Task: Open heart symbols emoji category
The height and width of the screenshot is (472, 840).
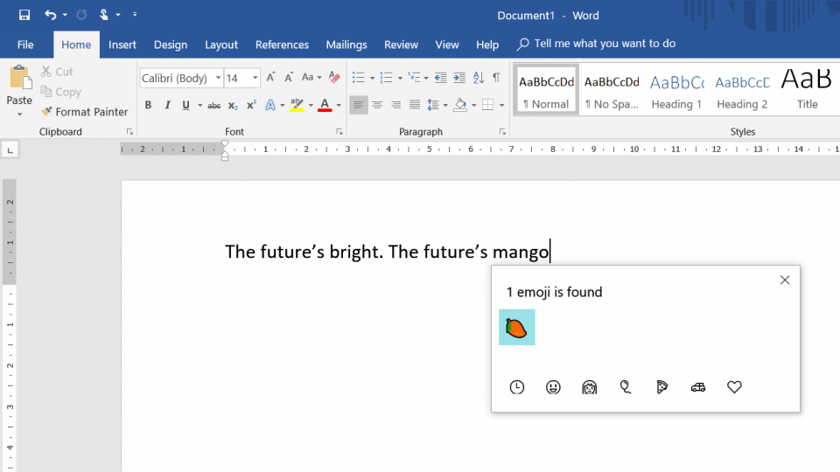Action: coord(734,387)
